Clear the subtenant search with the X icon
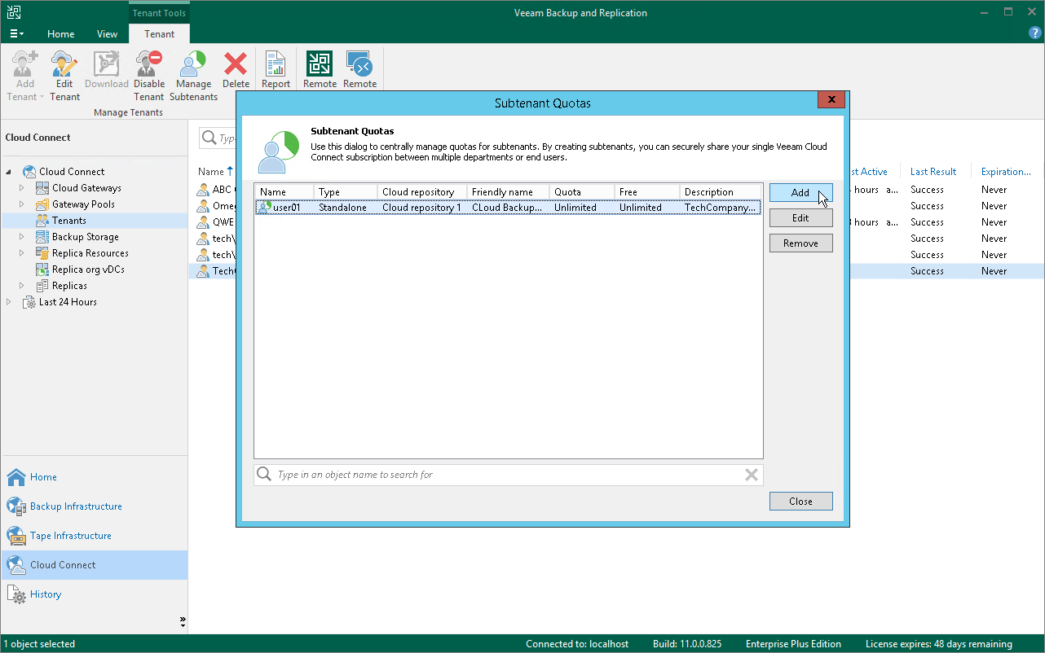1045x653 pixels. point(752,475)
